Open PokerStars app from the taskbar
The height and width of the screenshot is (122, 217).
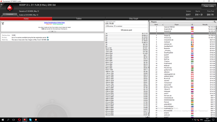[25, 120]
